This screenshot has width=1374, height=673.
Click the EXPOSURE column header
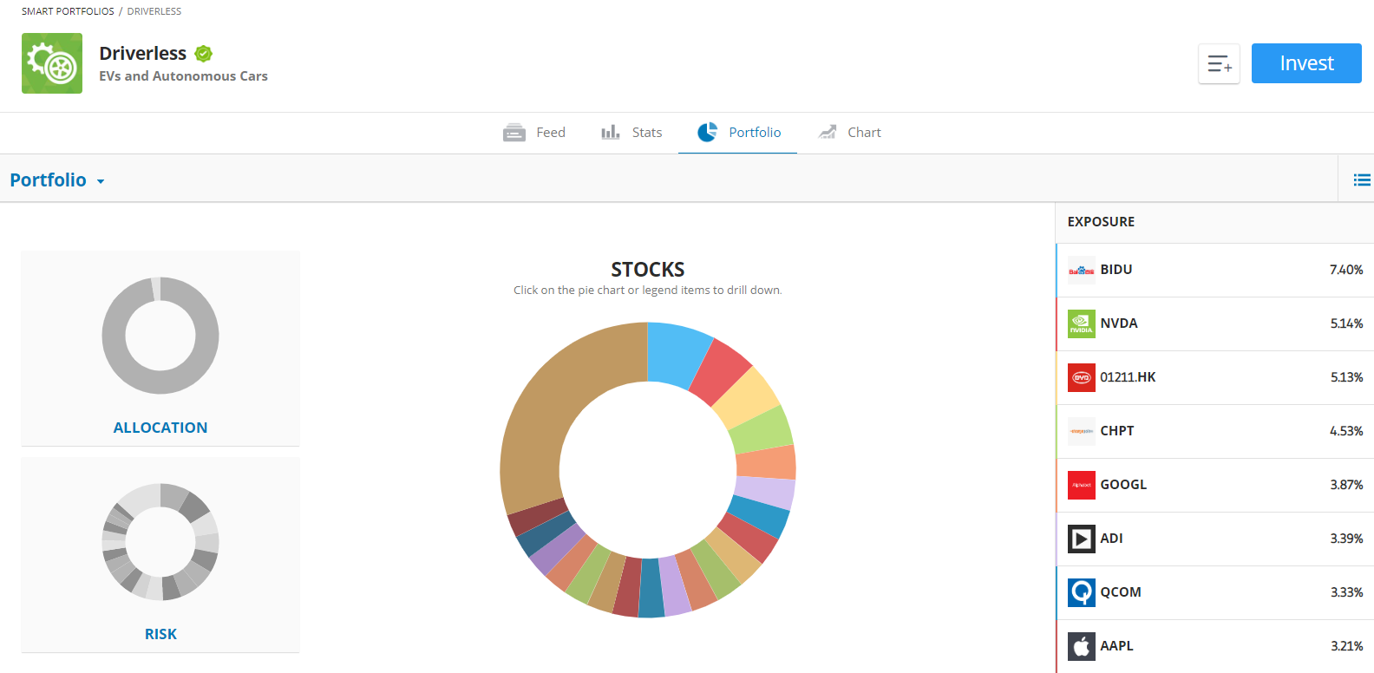tap(1101, 222)
